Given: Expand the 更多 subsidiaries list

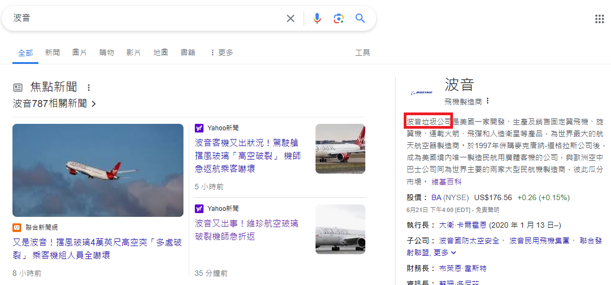Looking at the screenshot, I should (x=445, y=253).
